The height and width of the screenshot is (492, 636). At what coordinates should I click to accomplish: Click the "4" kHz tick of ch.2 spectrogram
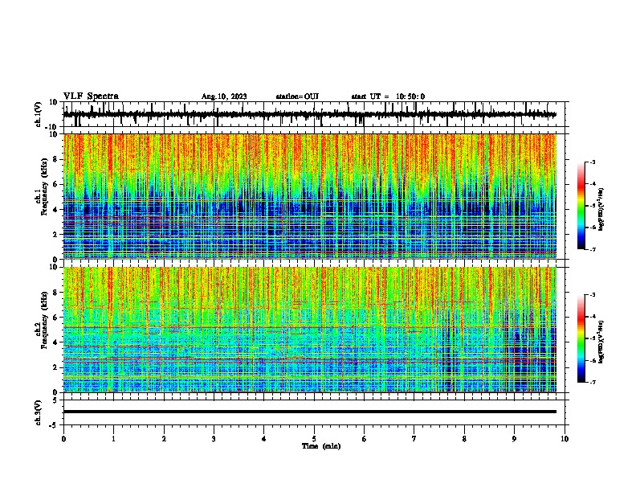coord(56,342)
